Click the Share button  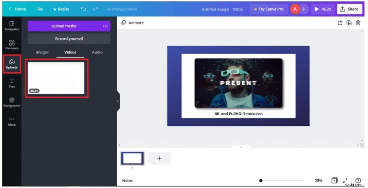tap(350, 9)
